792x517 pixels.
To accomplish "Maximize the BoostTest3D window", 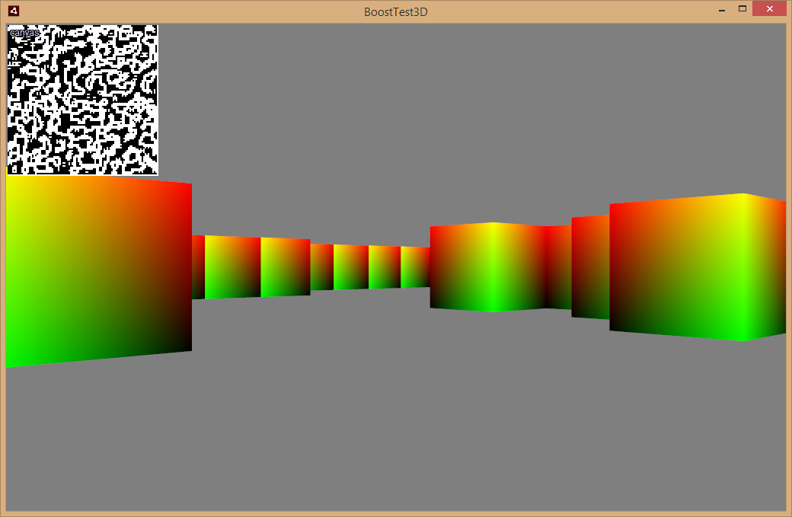I will [742, 8].
